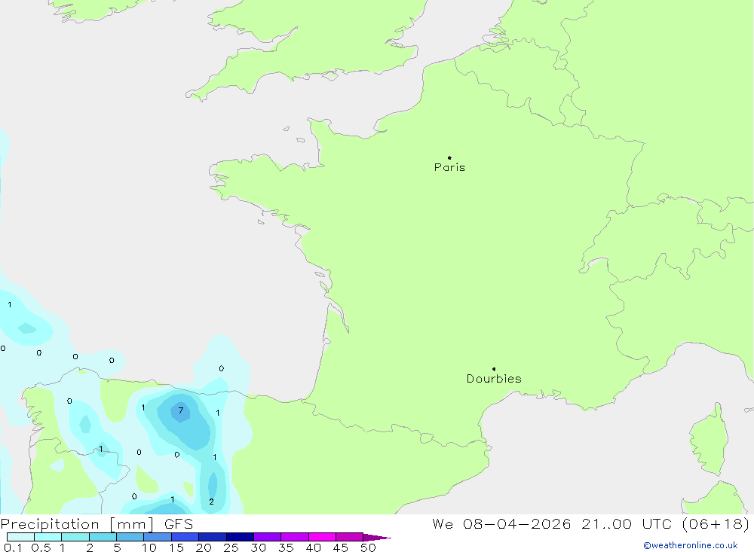
Task: Pick the 35–40 mm legend swatch
Action: pos(295,537)
